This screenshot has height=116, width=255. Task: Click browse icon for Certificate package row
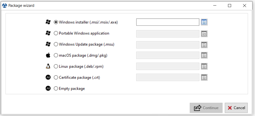204,77
